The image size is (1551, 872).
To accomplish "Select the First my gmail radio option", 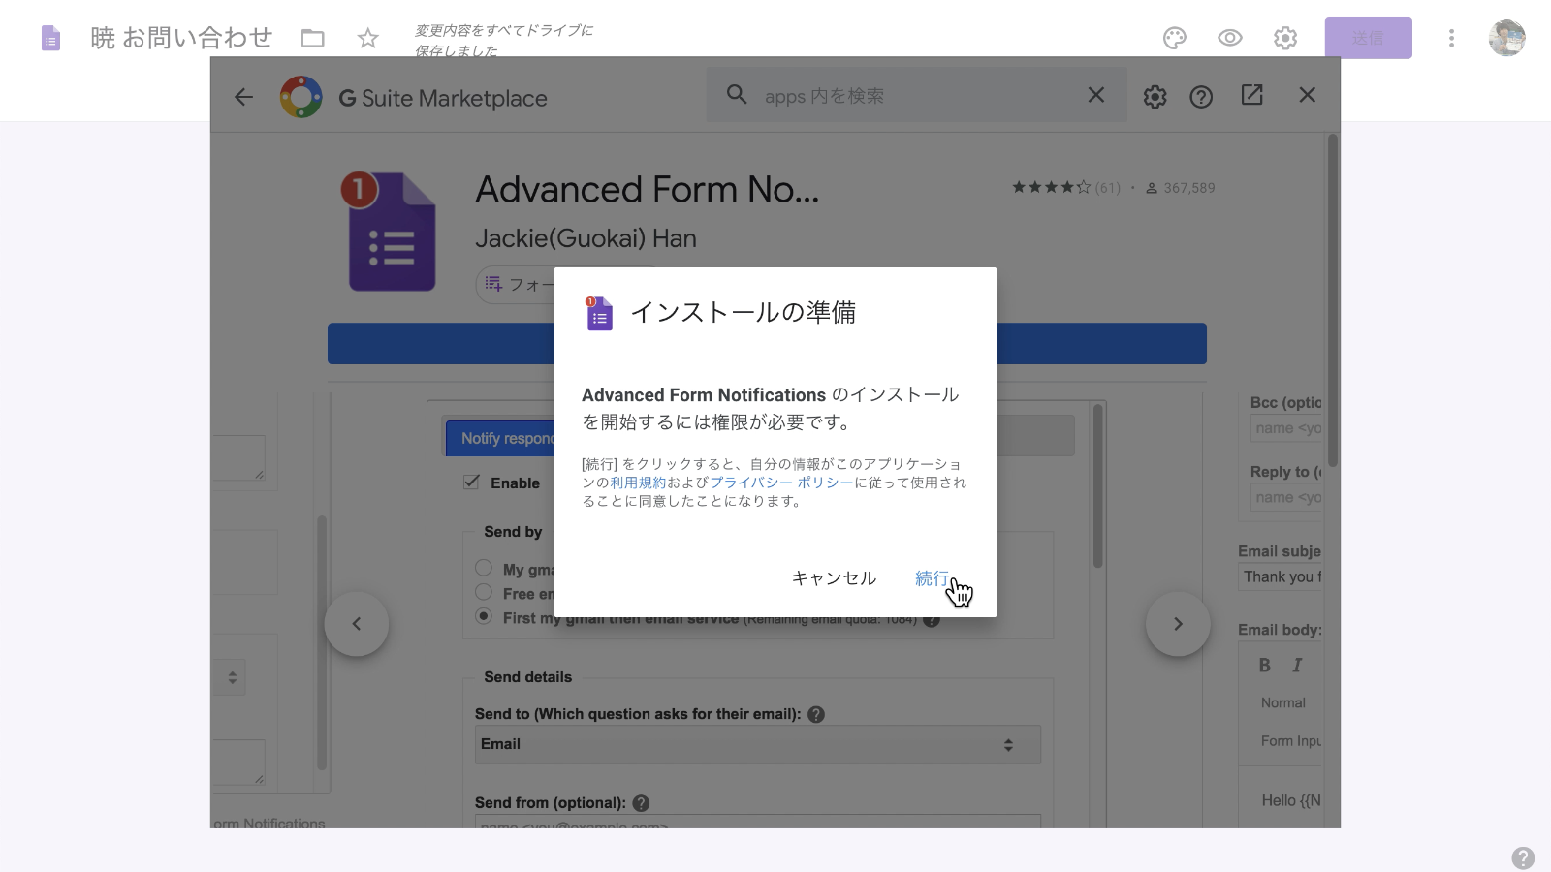I will (x=484, y=616).
